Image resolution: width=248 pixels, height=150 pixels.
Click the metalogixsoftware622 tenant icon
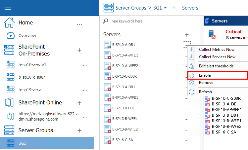coord(11,117)
